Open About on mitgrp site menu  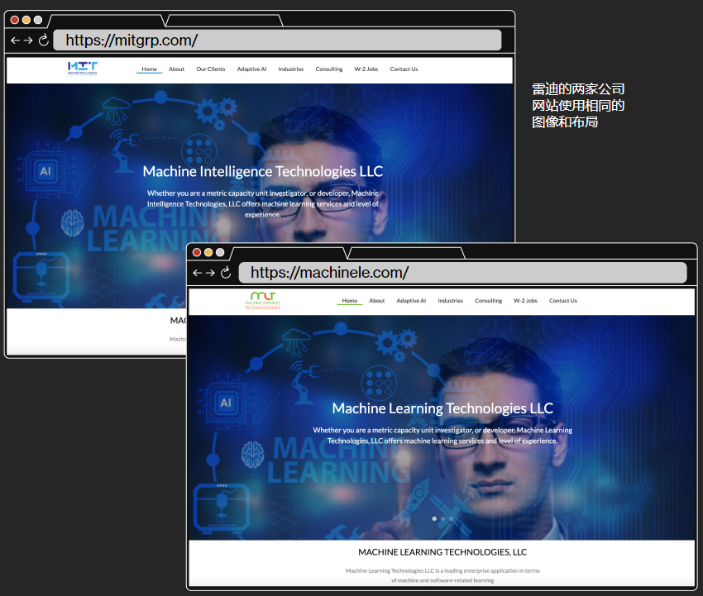tap(177, 69)
